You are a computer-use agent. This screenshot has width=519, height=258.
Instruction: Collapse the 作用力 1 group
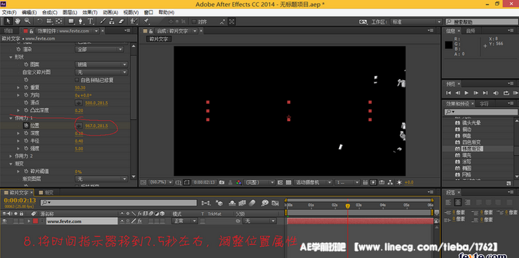[x=10, y=118]
